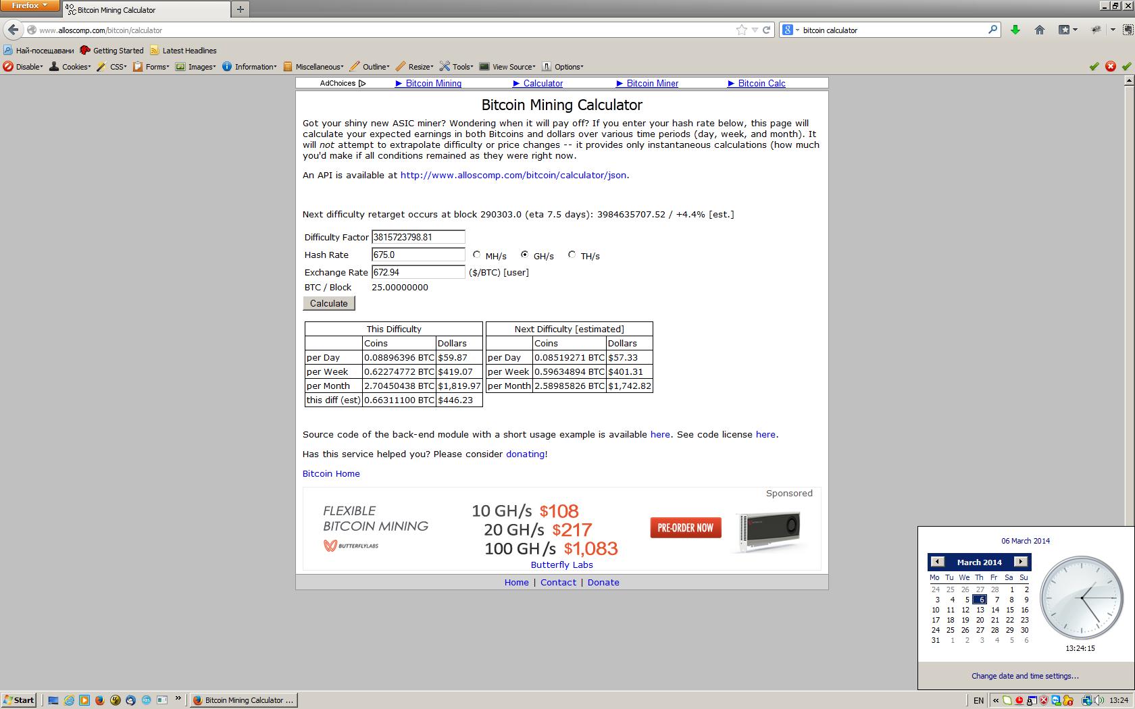This screenshot has height=709, width=1135.
Task: Launch Windows Media Player from quick launch
Action: coord(84,700)
